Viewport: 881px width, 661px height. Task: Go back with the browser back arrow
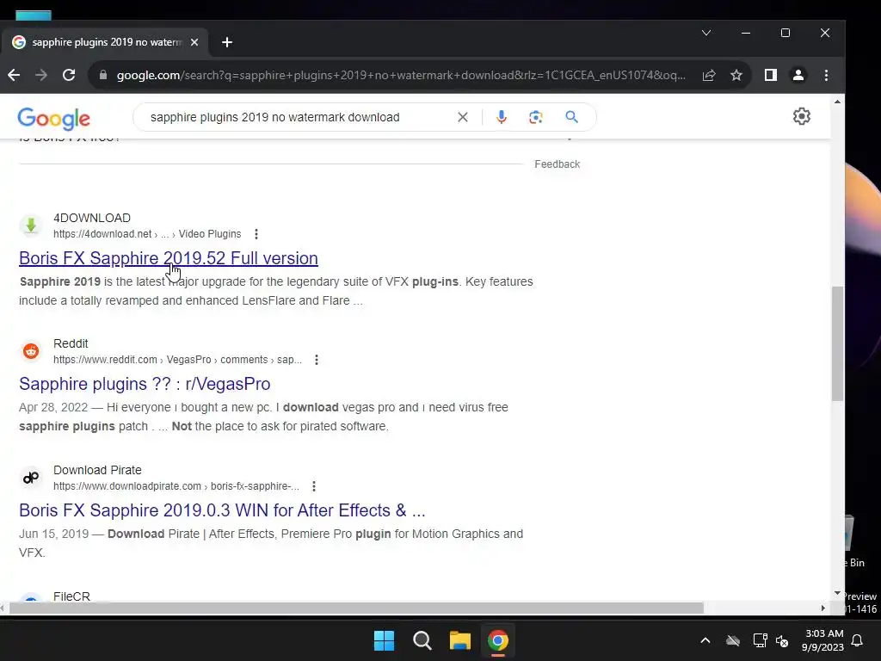14,75
